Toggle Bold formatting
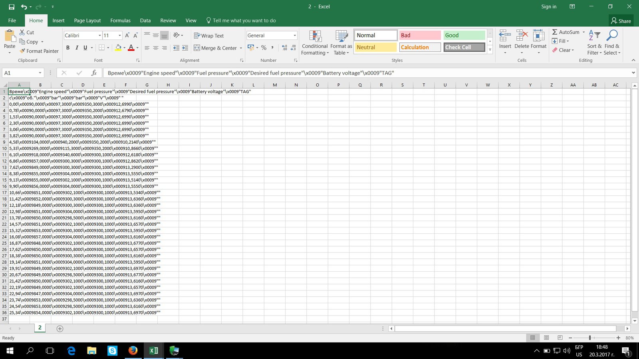The width and height of the screenshot is (639, 359). pos(68,48)
